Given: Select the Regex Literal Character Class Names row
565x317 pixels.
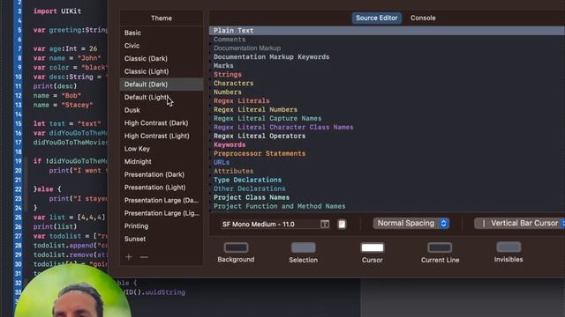Looking at the screenshot, I should tap(387, 127).
